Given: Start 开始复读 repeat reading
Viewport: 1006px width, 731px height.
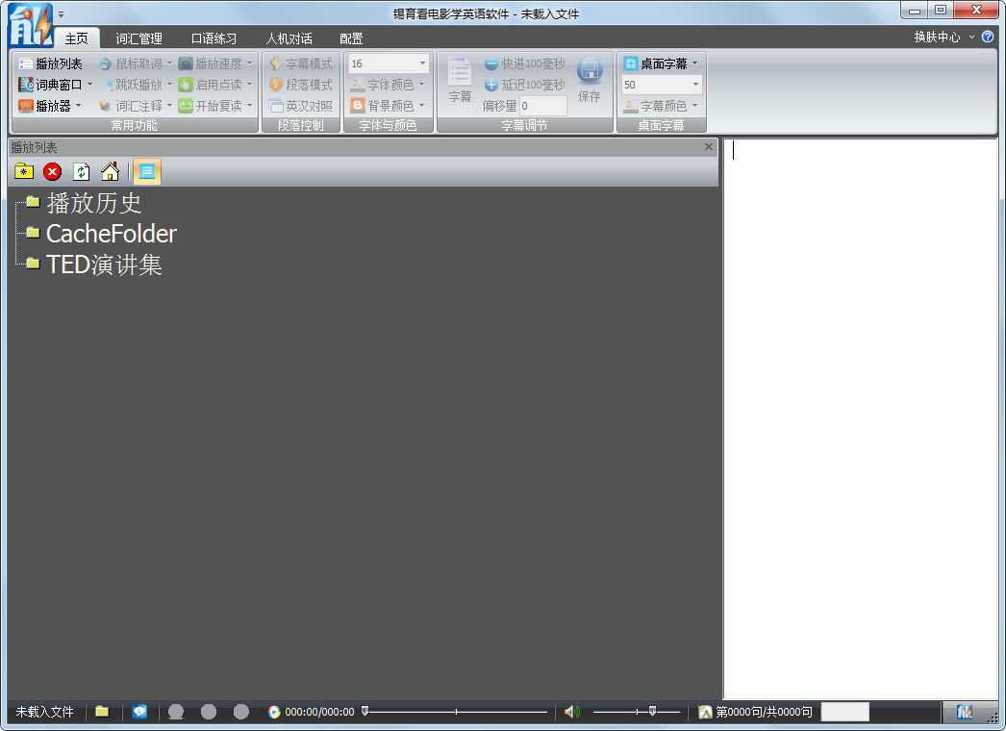Looking at the screenshot, I should pyautogui.click(x=211, y=106).
